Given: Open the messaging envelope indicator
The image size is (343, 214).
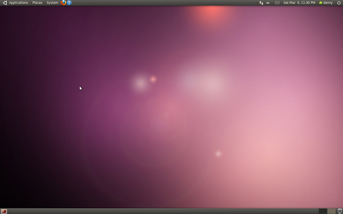Looking at the screenshot, I should click(277, 3).
